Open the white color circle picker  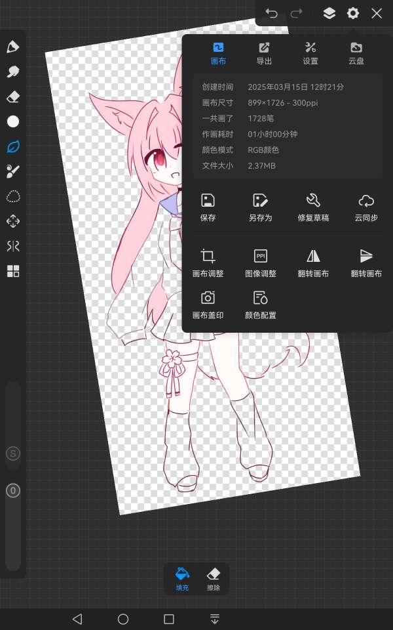(x=12, y=121)
